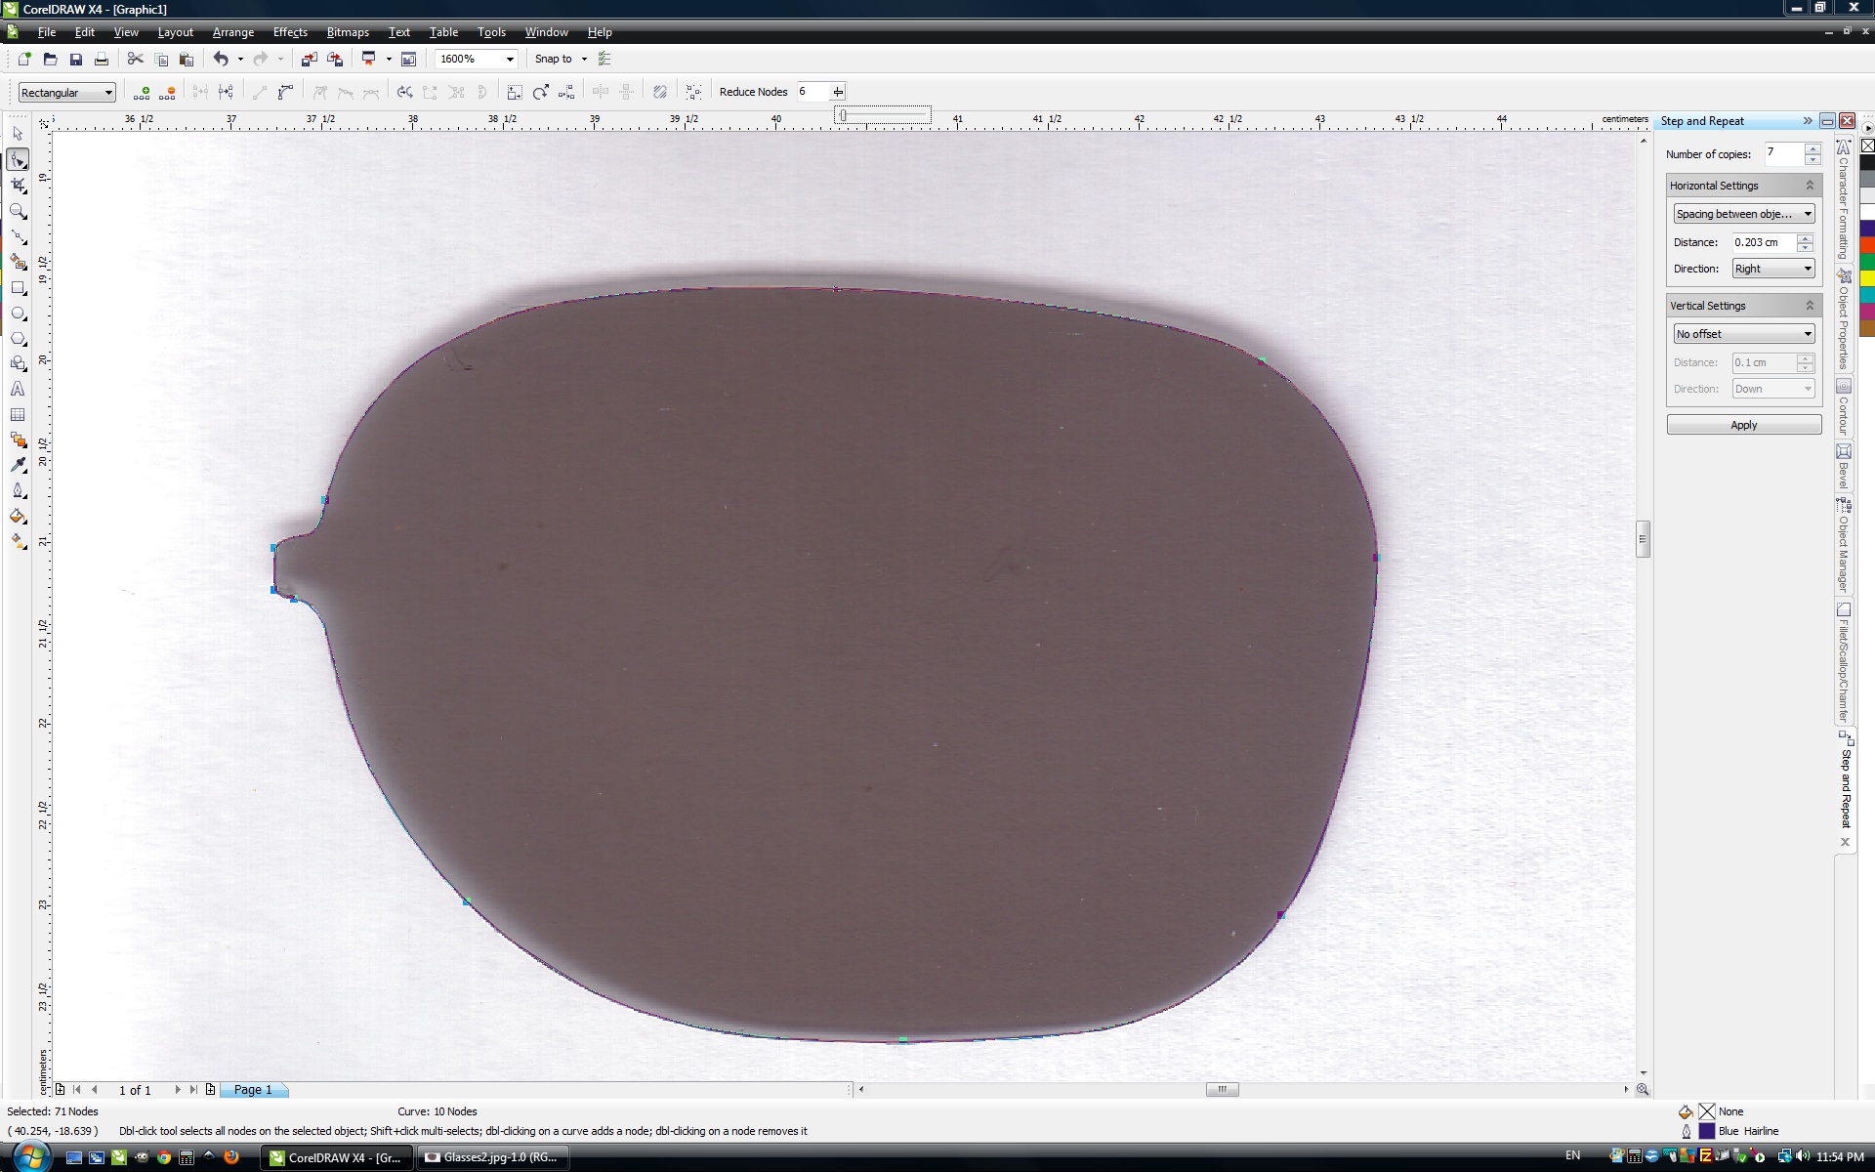Viewport: 1875px width, 1172px height.
Task: Select the Basic Shapes tool
Action: [x=18, y=363]
